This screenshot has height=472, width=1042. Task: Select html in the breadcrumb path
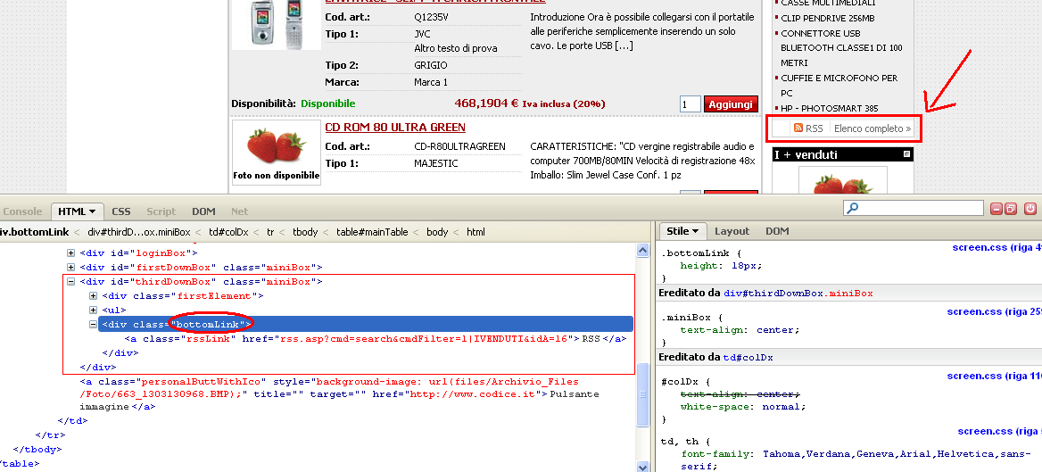(x=476, y=232)
